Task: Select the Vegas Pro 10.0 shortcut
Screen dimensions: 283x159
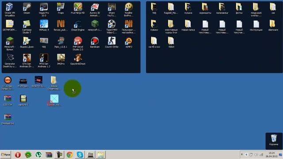Action: tap(44, 7)
